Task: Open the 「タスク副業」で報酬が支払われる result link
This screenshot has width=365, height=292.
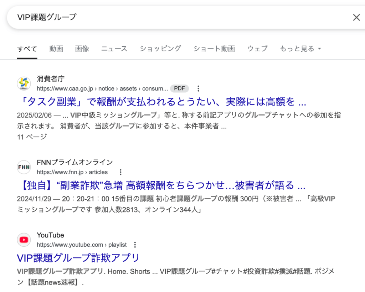Action: 162,102
